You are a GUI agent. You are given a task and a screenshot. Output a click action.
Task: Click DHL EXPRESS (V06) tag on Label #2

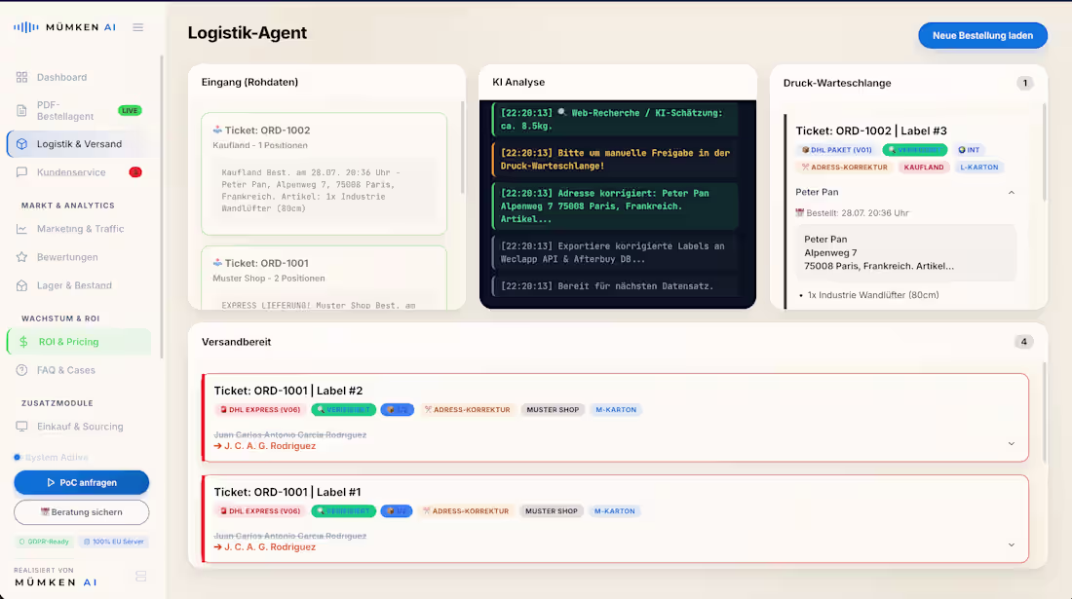[x=260, y=410]
